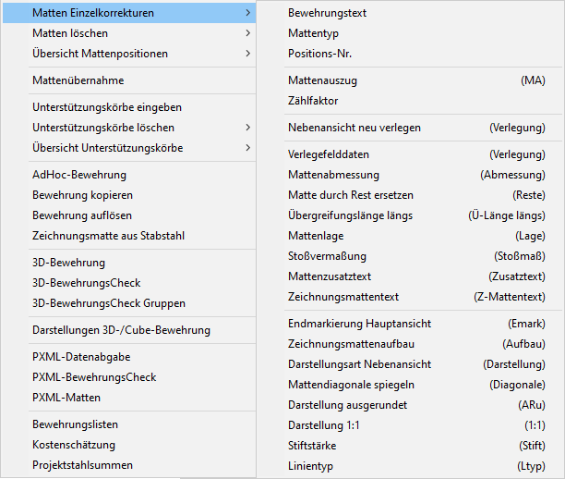Launch 3D-BewehrungsCheck Gruppen
Screen dimensions: 565x479
pyautogui.click(x=129, y=303)
